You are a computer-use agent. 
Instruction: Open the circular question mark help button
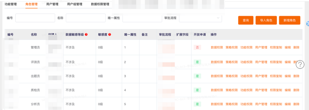tap(300, 64)
